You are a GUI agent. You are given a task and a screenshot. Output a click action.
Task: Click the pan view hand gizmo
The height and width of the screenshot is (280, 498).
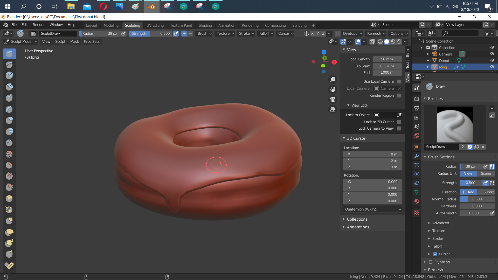(333, 89)
